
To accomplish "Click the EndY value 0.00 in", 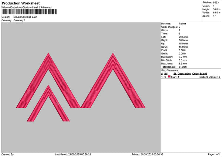I will (x=182, y=54).
